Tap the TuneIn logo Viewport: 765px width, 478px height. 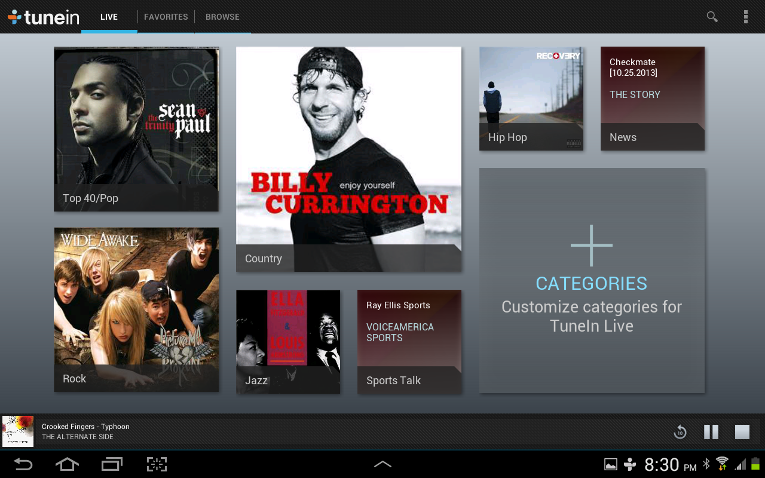click(x=44, y=17)
